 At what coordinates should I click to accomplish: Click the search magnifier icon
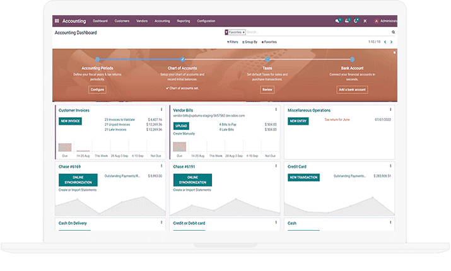(x=394, y=32)
